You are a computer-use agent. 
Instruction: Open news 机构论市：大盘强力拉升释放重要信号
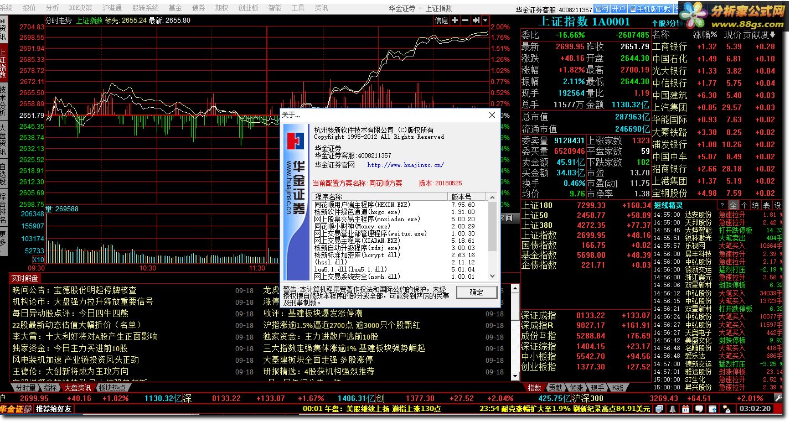tap(83, 301)
